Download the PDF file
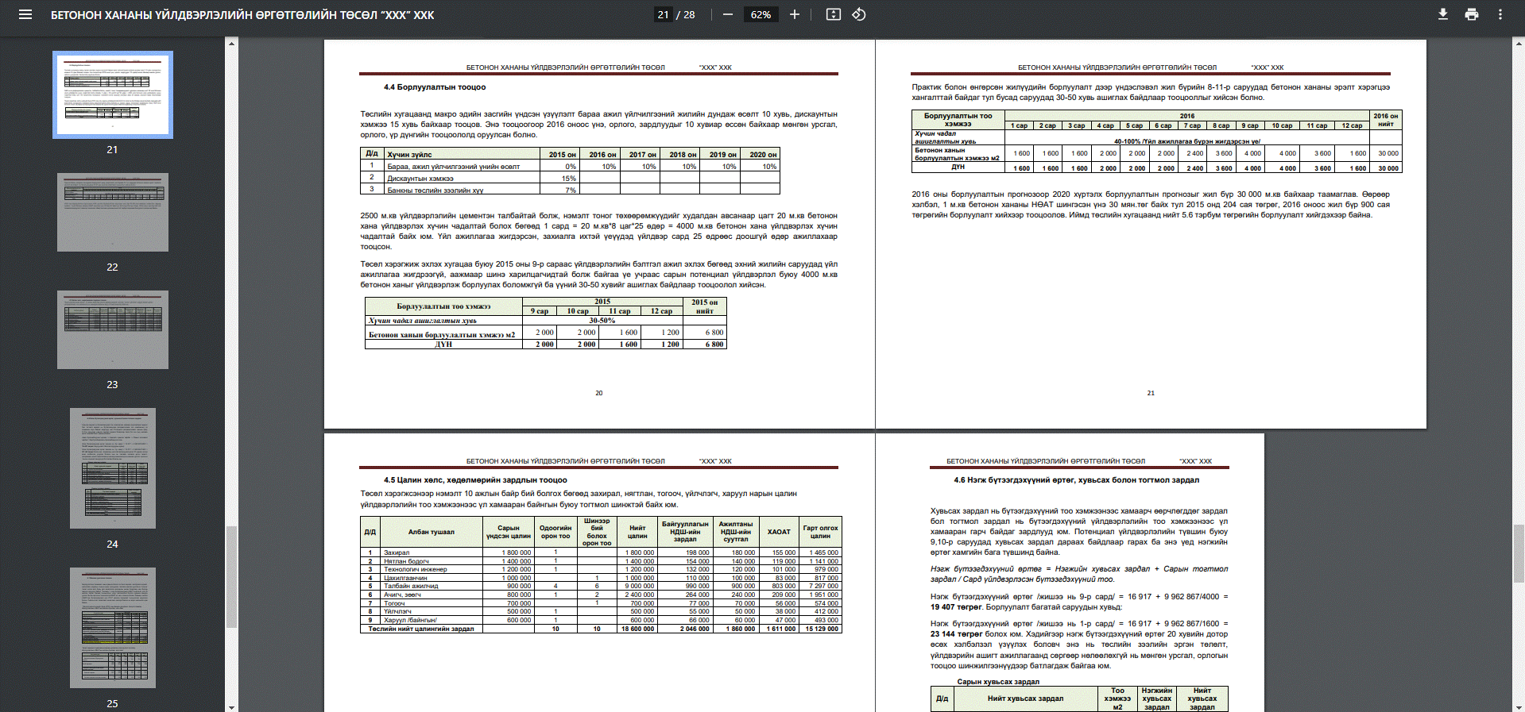This screenshot has width=1525, height=712. point(1443,14)
